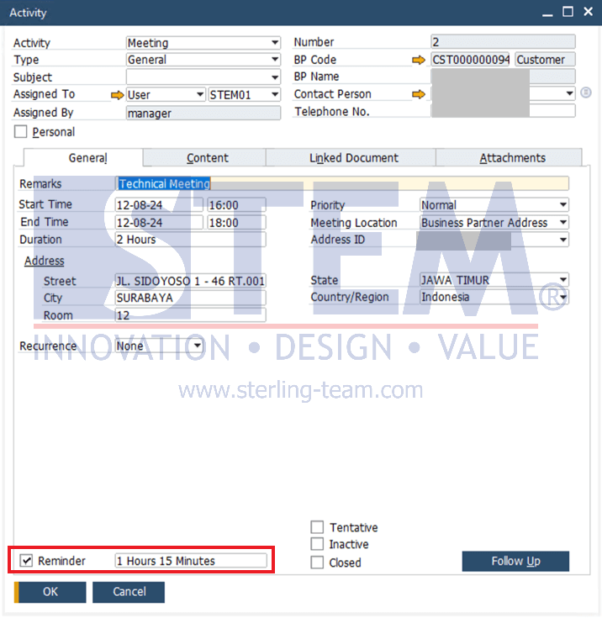Viewport: 602px width, 618px height.
Task: Expand the Priority dropdown set to Normal
Action: (562, 205)
